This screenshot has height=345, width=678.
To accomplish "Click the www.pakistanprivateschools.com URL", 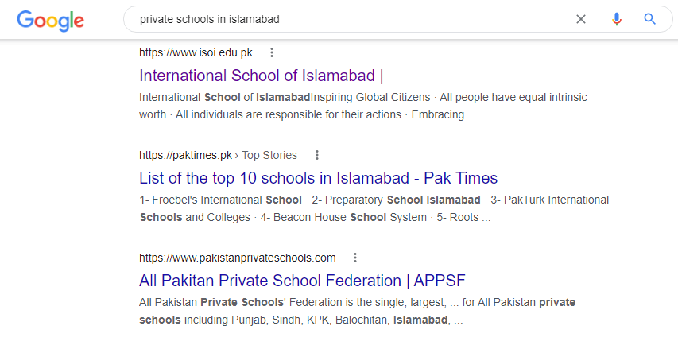I will tap(237, 258).
